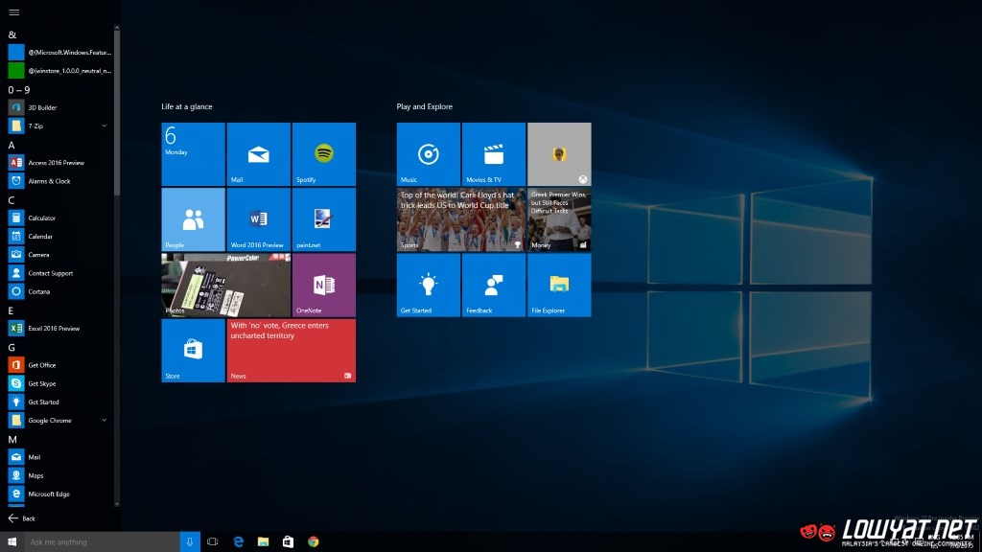Click the Windows Start button
This screenshot has height=552, width=982.
click(x=12, y=542)
